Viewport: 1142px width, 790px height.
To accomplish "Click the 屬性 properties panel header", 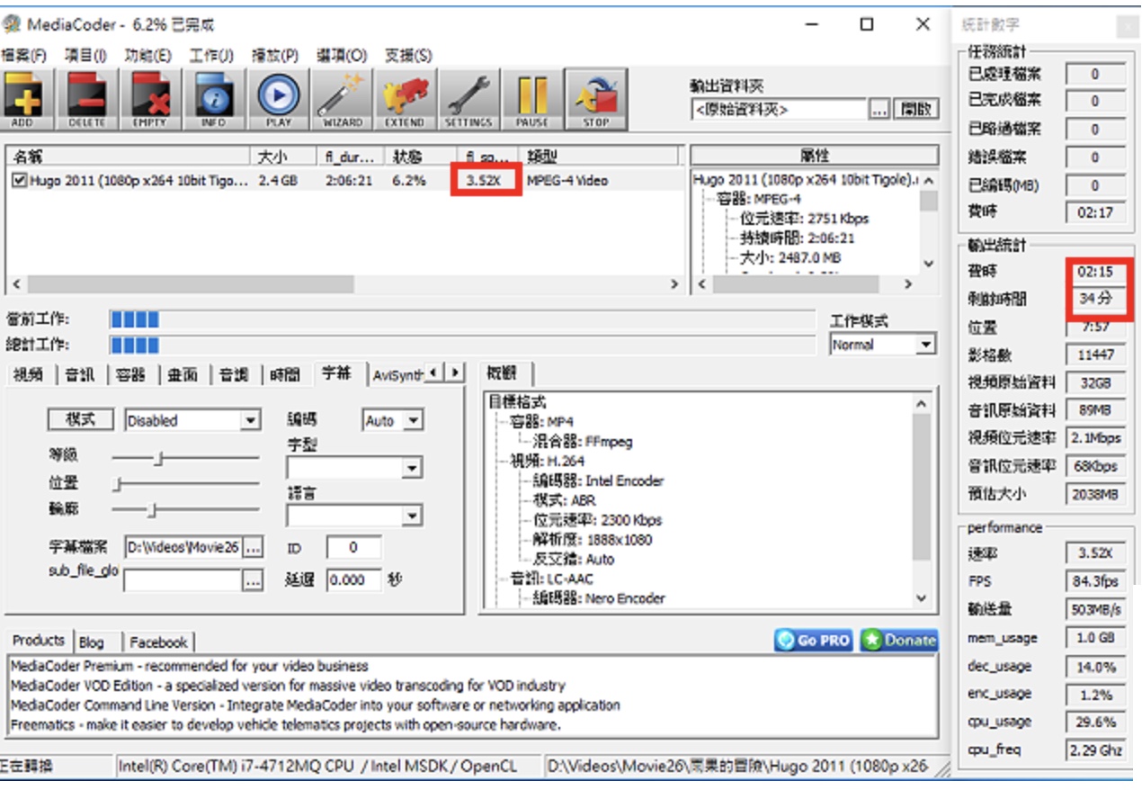I will pyautogui.click(x=814, y=156).
